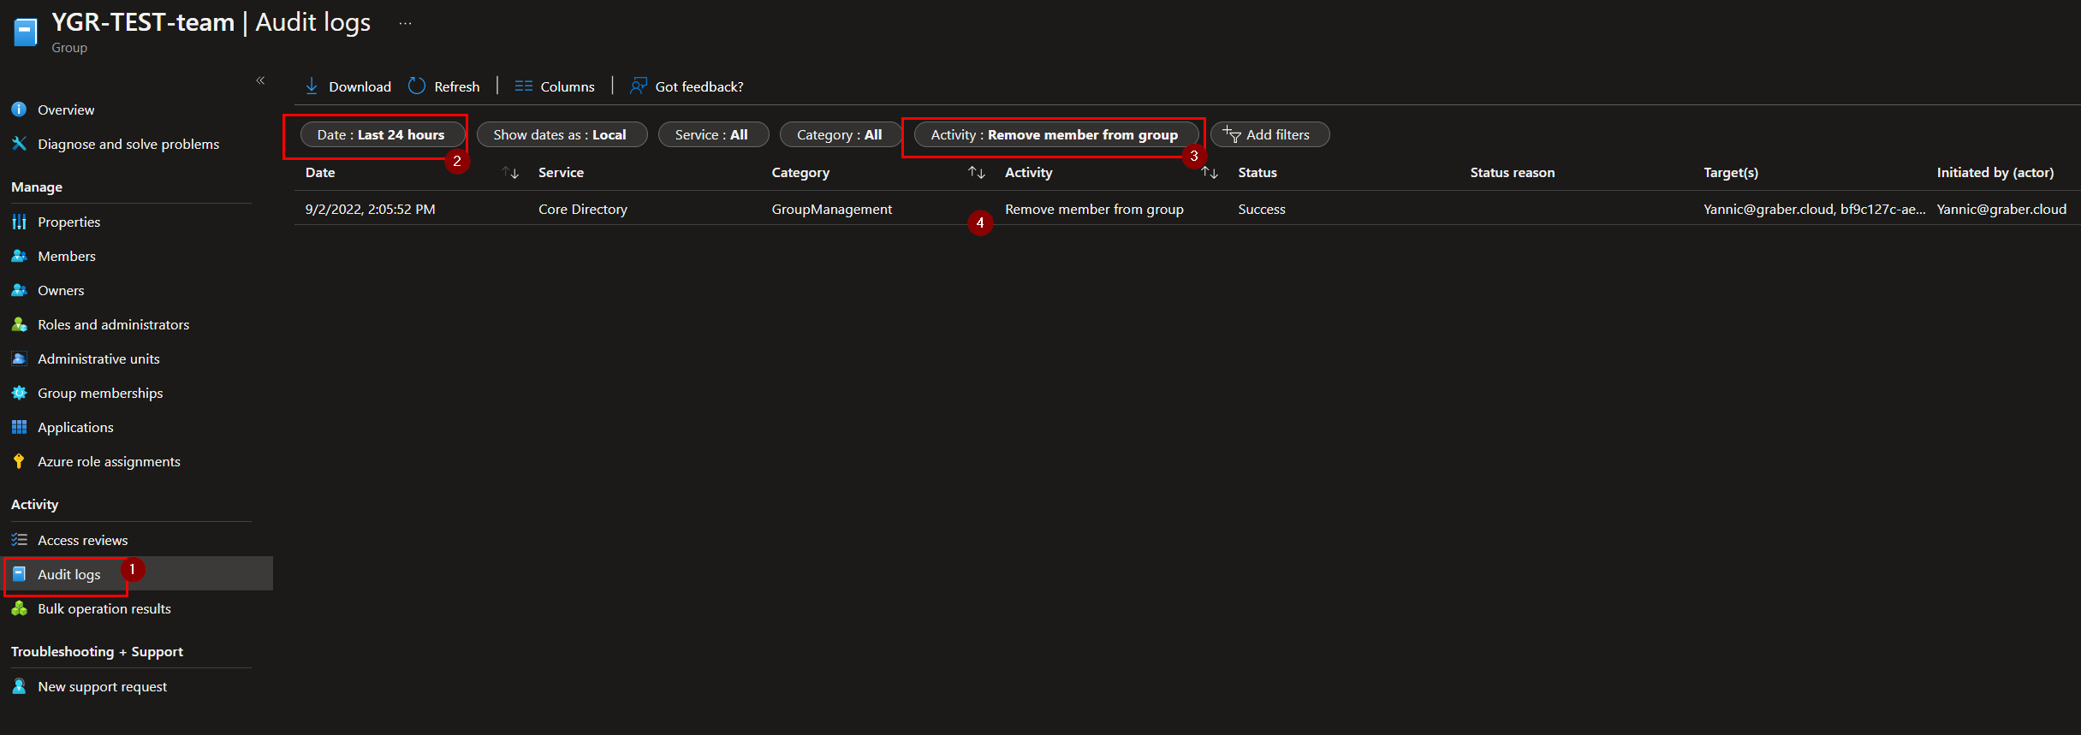This screenshot has width=2081, height=735.
Task: Click the Access reviews checklist icon
Action: point(19,540)
